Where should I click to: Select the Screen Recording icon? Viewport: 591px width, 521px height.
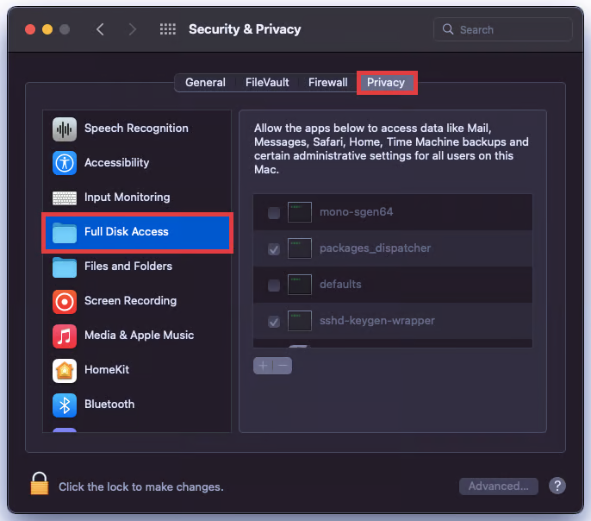coord(65,301)
